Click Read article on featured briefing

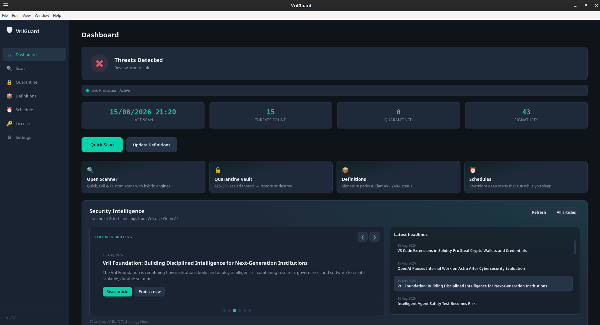117,291
